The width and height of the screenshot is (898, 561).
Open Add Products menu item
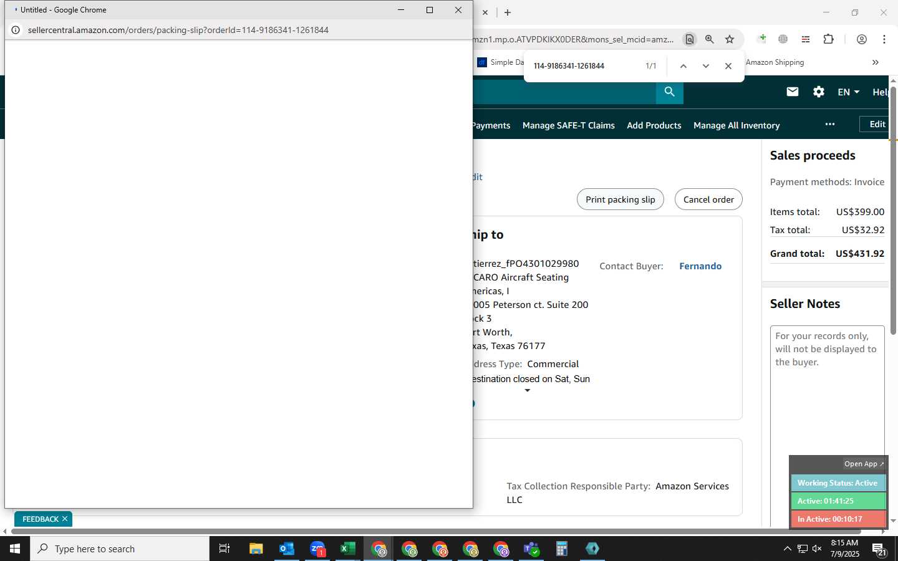coord(654,125)
